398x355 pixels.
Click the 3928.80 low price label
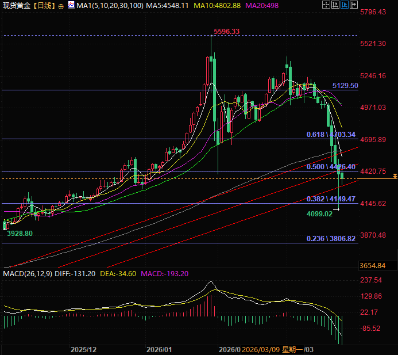click(20, 234)
